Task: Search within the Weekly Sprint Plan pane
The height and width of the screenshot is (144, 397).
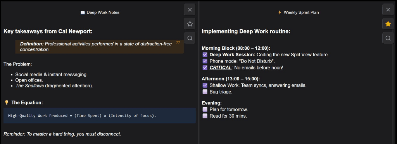Action: (x=388, y=38)
